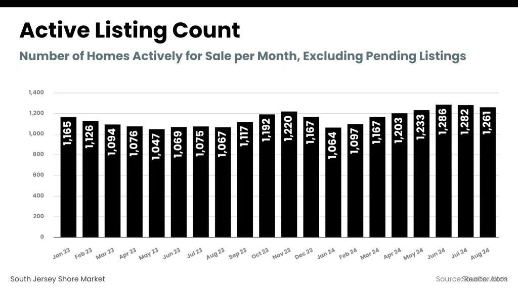The image size is (518, 291).
Task: Click the South Jersey Shore Market footer text
Action: tap(58, 279)
